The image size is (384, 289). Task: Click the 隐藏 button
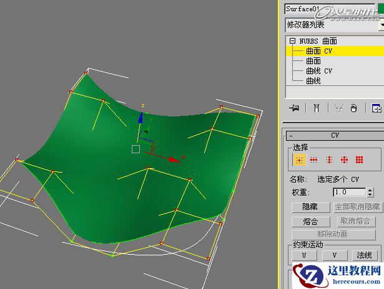pos(310,207)
